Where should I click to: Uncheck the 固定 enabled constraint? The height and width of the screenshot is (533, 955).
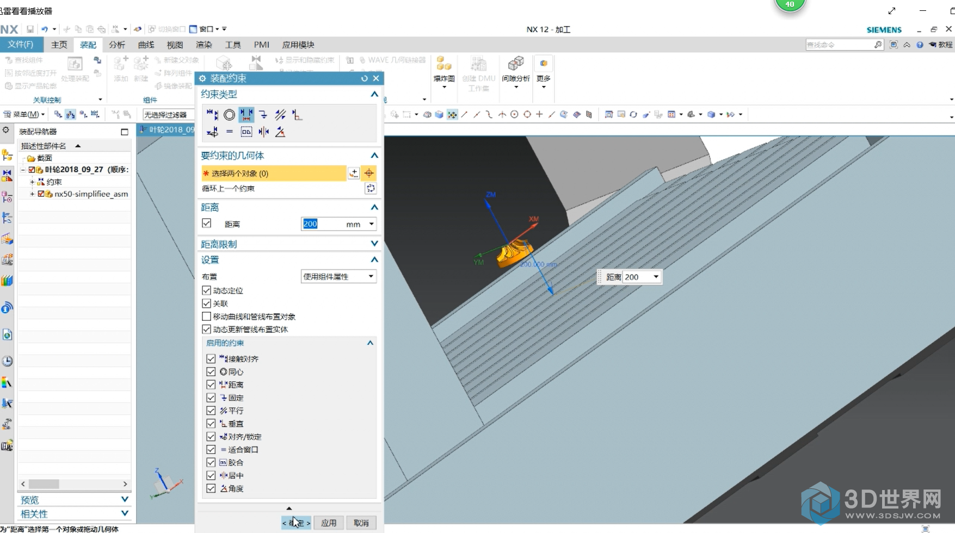(211, 398)
